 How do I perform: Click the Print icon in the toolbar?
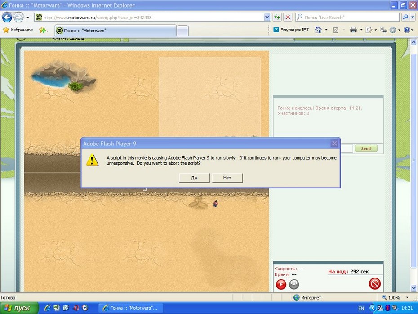[353, 30]
